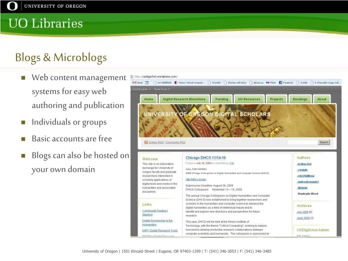
Task: Open author andrewbonamici's page
Action: (308, 182)
